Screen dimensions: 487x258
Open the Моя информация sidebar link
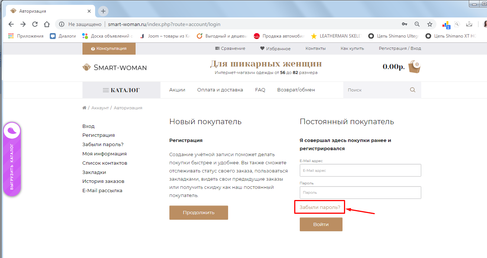coord(104,154)
